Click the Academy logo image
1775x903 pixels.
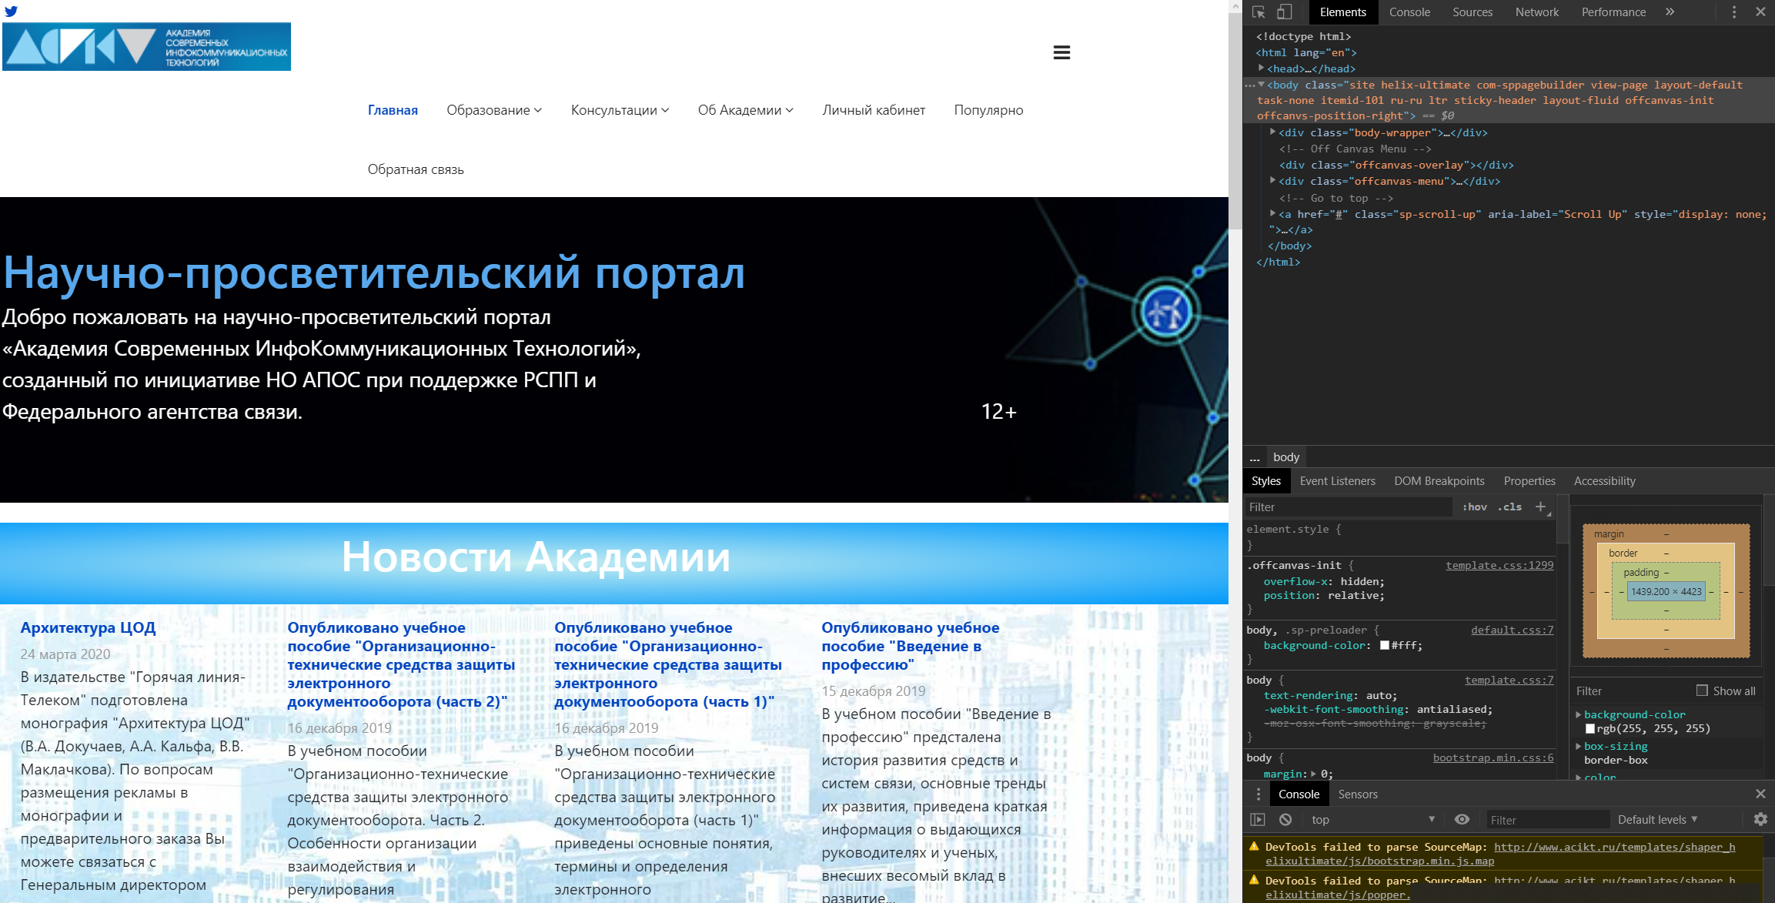pos(146,47)
